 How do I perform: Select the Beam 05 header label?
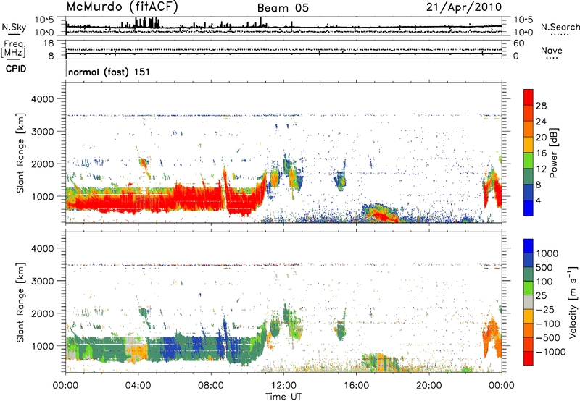click(x=283, y=8)
